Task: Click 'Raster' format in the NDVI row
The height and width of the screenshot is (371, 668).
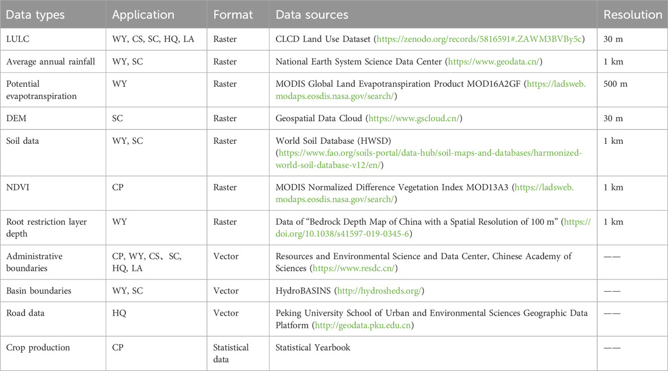Action: [x=225, y=187]
